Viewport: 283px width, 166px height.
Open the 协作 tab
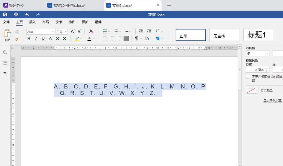[x=72, y=22]
